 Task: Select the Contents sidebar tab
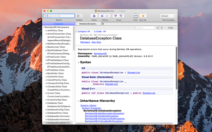tap(59, 24)
